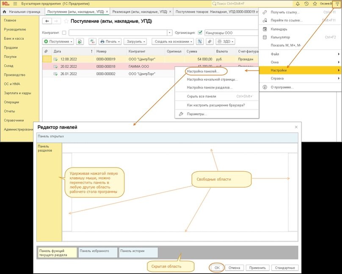
Task: Open Как настроить расширение браузера? item
Action: click(x=217, y=105)
